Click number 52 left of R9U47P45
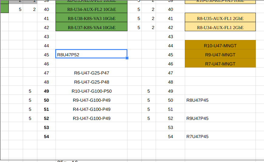Screen dimensions: 264x162 [x=171, y=118]
